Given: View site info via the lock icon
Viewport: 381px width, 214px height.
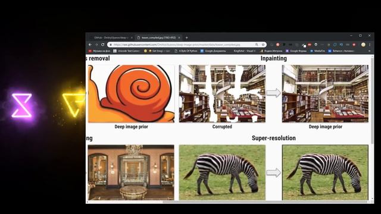Looking at the screenshot, I should point(111,45).
